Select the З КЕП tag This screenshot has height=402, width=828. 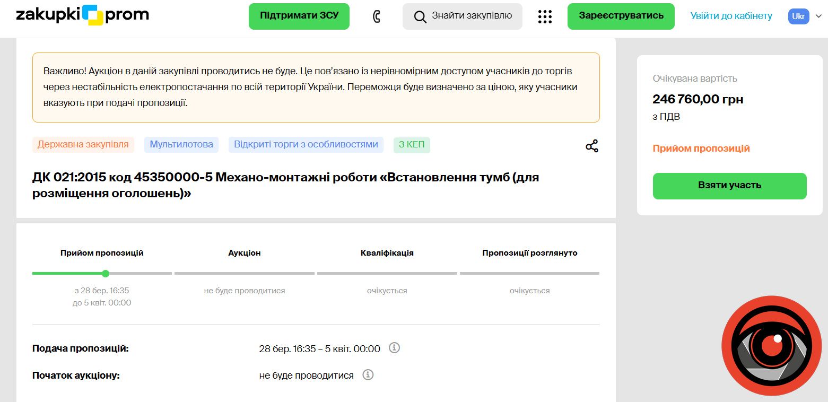pos(411,144)
